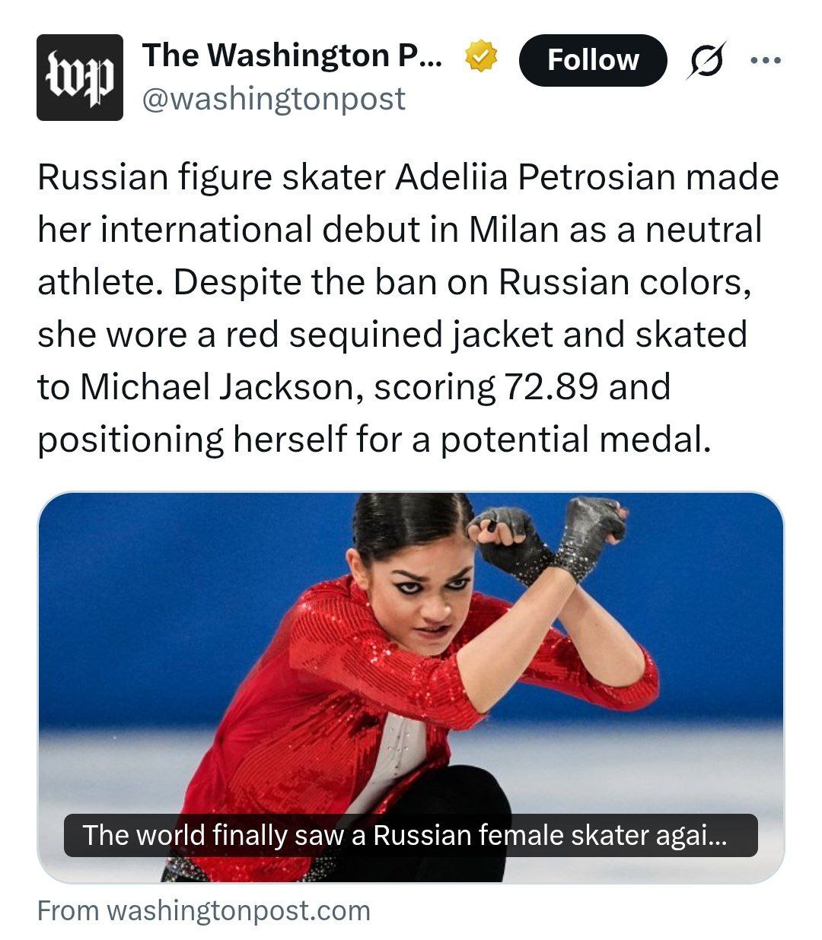822x940 pixels.
Task: Click the "The Washington P..." display name
Action: pos(292,56)
